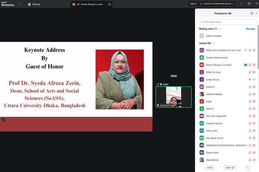Click DEBARGHYA BHATTACHARYA's video off icon

coord(254,145)
